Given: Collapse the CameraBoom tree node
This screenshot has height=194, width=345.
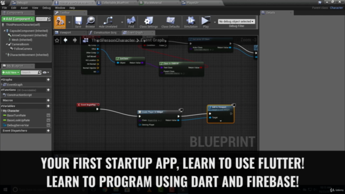Looking at the screenshot, I should 7,44.
